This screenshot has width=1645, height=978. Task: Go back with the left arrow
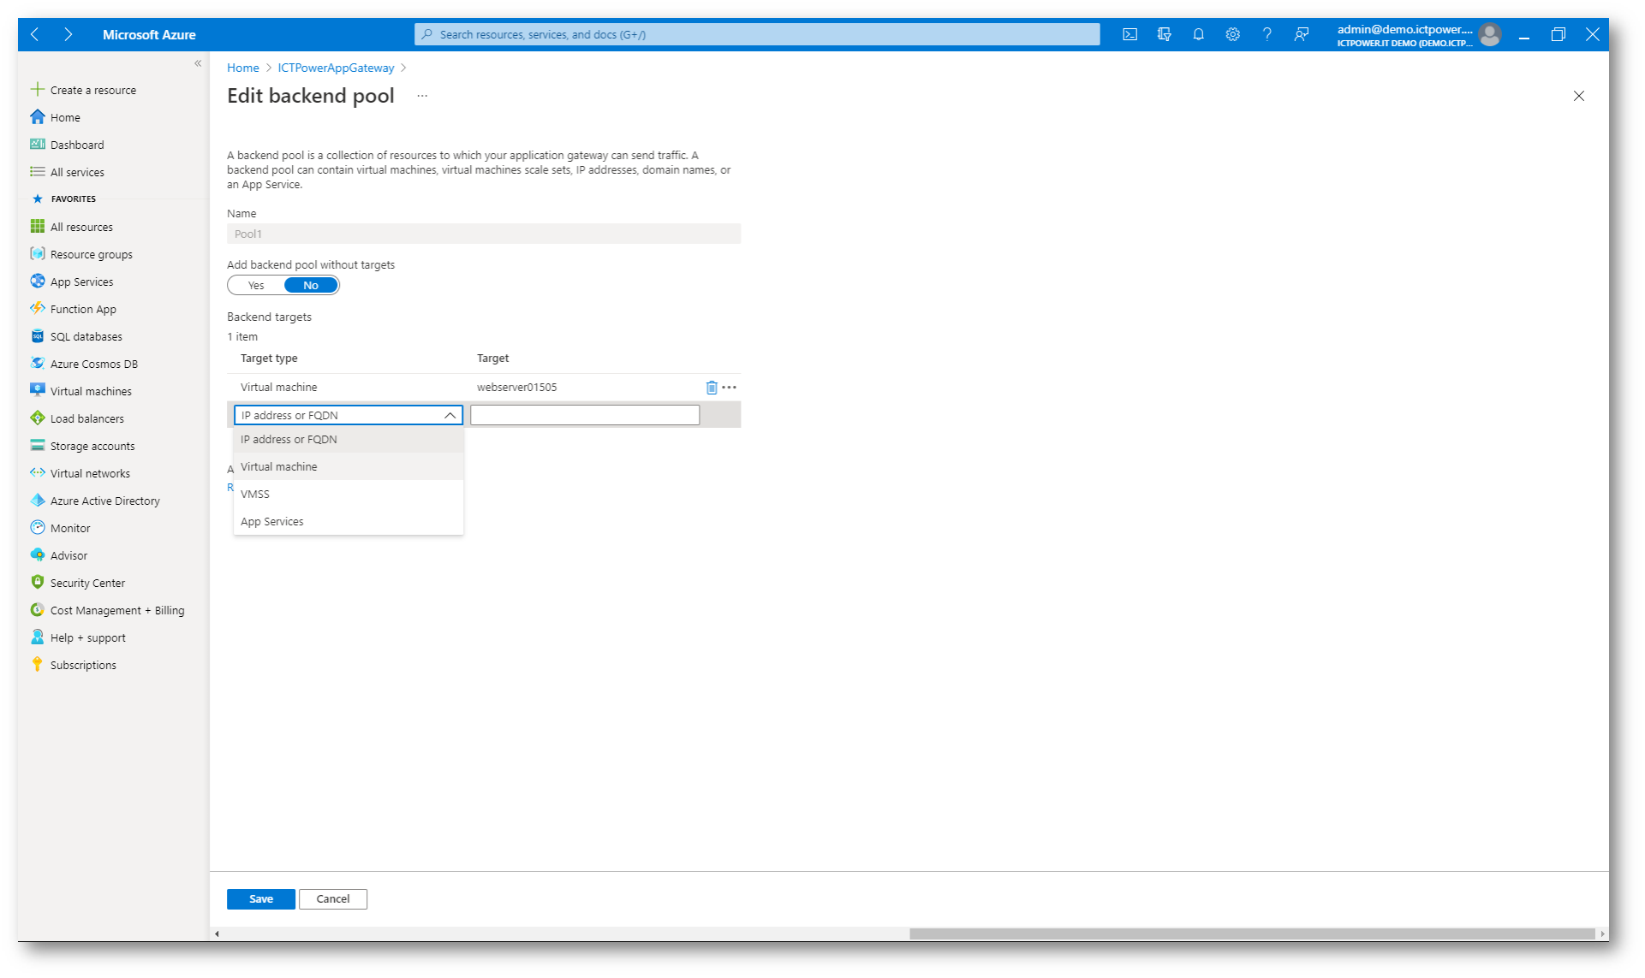(35, 34)
